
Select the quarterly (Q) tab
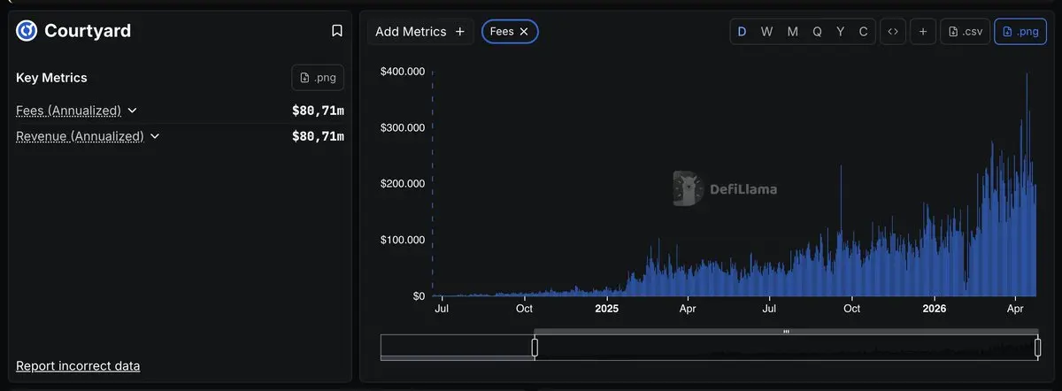pyautogui.click(x=817, y=32)
